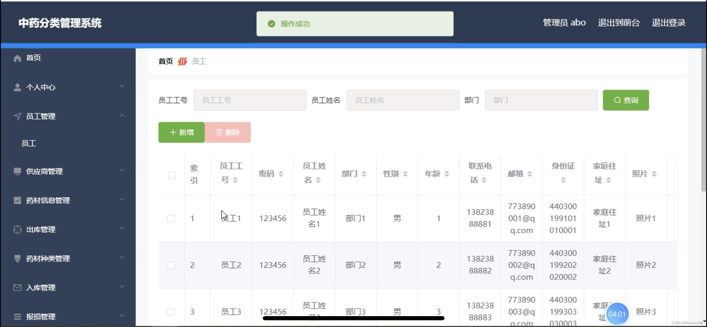Viewport: 707px width, 327px height.
Task: Expand the 供应商管理 menu chevron
Action: [122, 170]
